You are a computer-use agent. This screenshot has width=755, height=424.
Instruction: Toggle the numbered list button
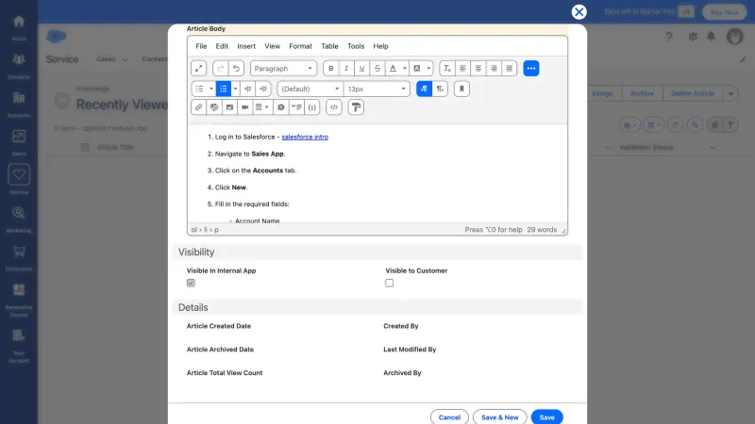[x=224, y=89]
